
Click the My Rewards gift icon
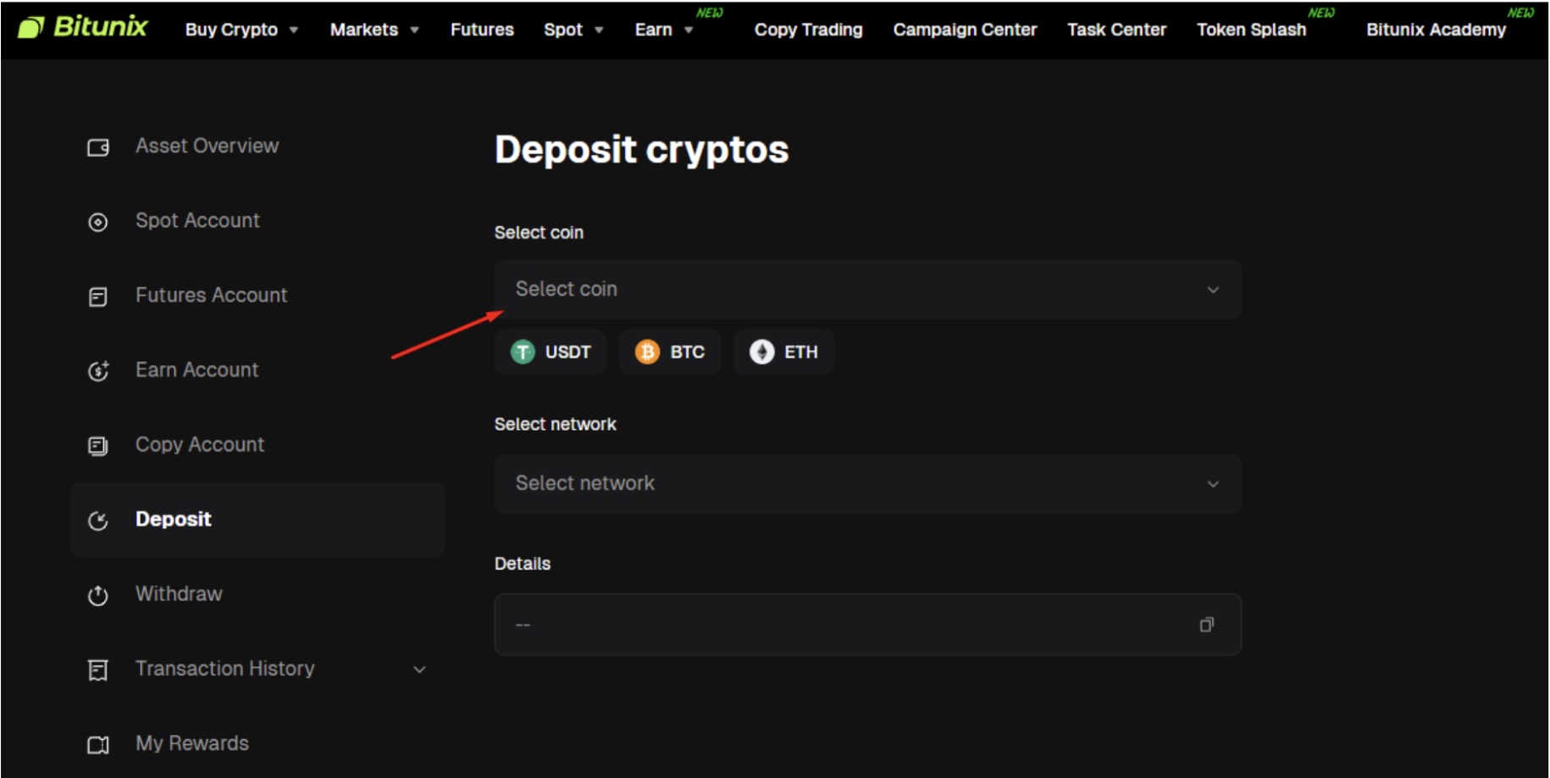coord(99,743)
